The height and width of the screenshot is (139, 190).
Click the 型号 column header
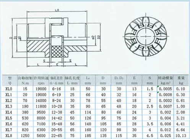(x=10, y=81)
